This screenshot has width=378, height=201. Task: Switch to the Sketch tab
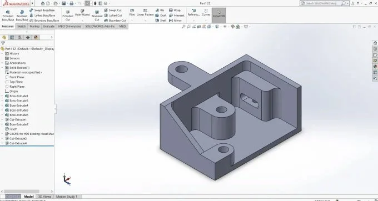point(22,27)
